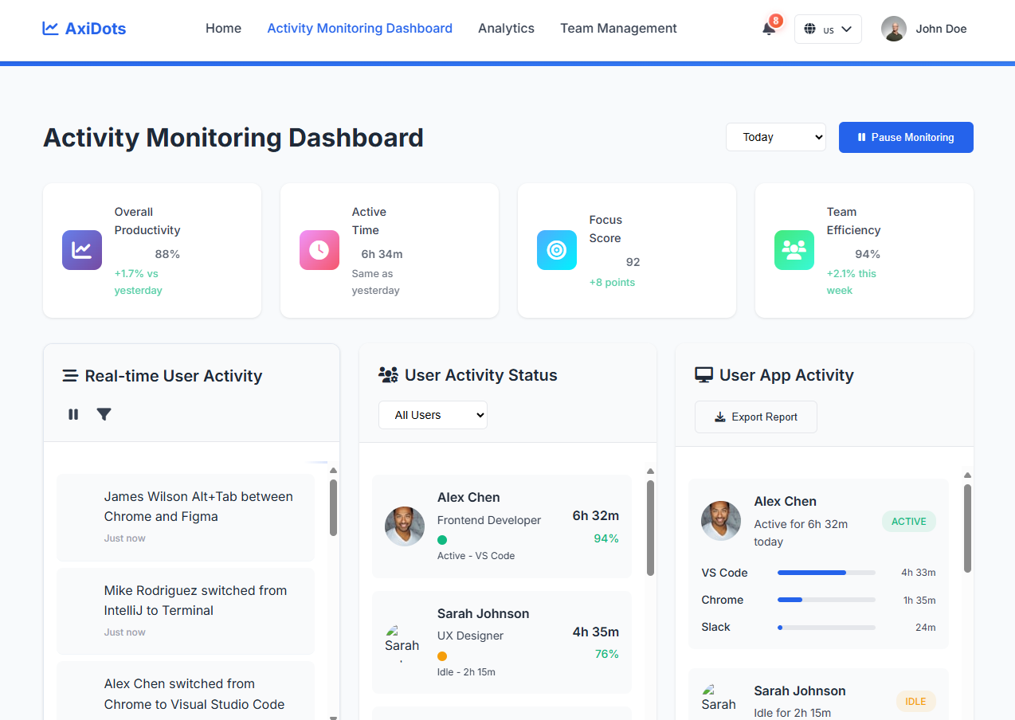Click the Overall Productivity chart icon
Viewport: 1015px width, 720px height.
81,249
